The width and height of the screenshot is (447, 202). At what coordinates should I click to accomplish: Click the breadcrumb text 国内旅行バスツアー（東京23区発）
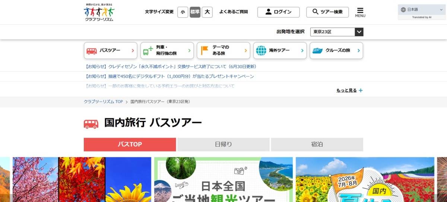click(160, 102)
